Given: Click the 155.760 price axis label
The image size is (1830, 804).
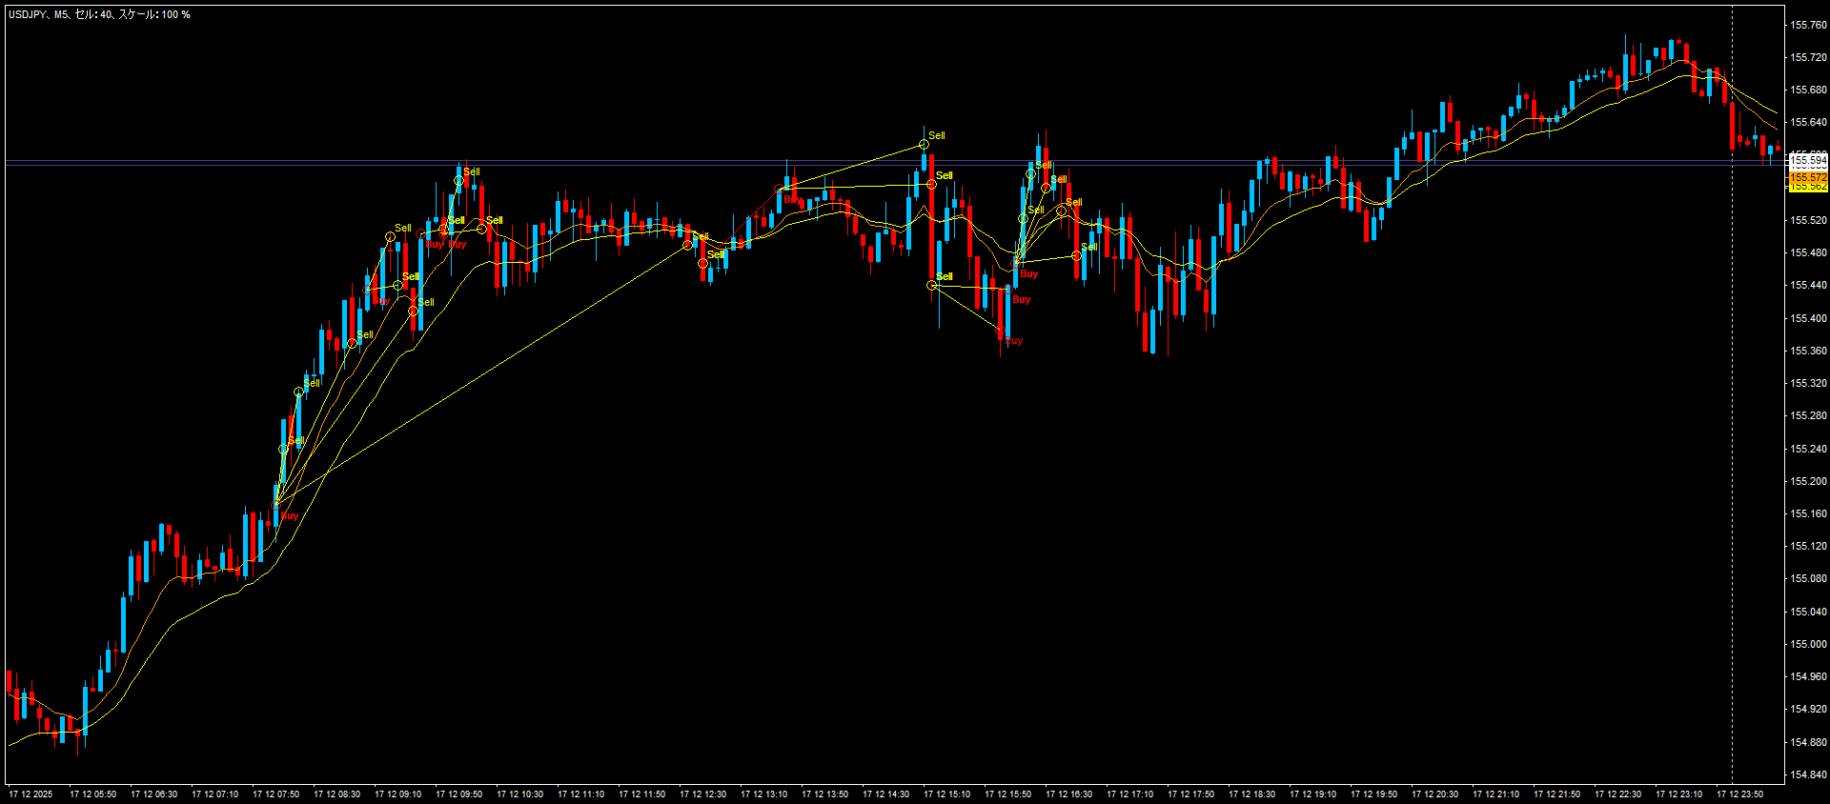Looking at the screenshot, I should pos(1808,25).
